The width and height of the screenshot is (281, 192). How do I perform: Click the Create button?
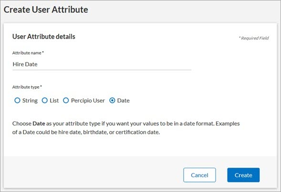tap(243, 175)
